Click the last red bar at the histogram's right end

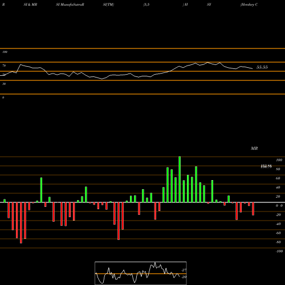(253, 209)
